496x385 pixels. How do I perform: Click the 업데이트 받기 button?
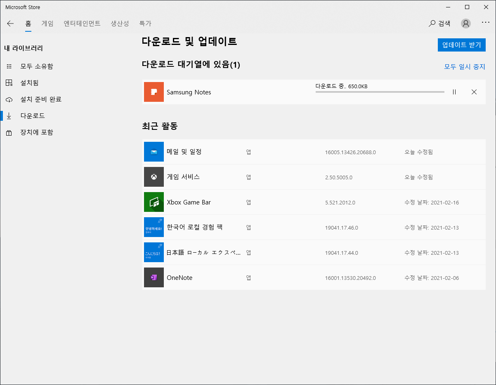461,45
